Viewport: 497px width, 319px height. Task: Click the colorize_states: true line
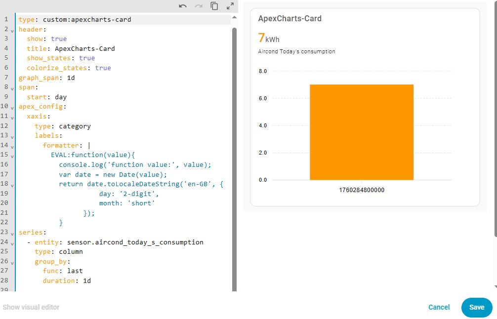point(69,68)
